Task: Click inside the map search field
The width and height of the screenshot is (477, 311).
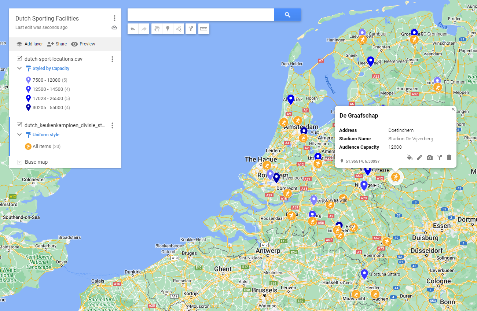Action: point(201,15)
